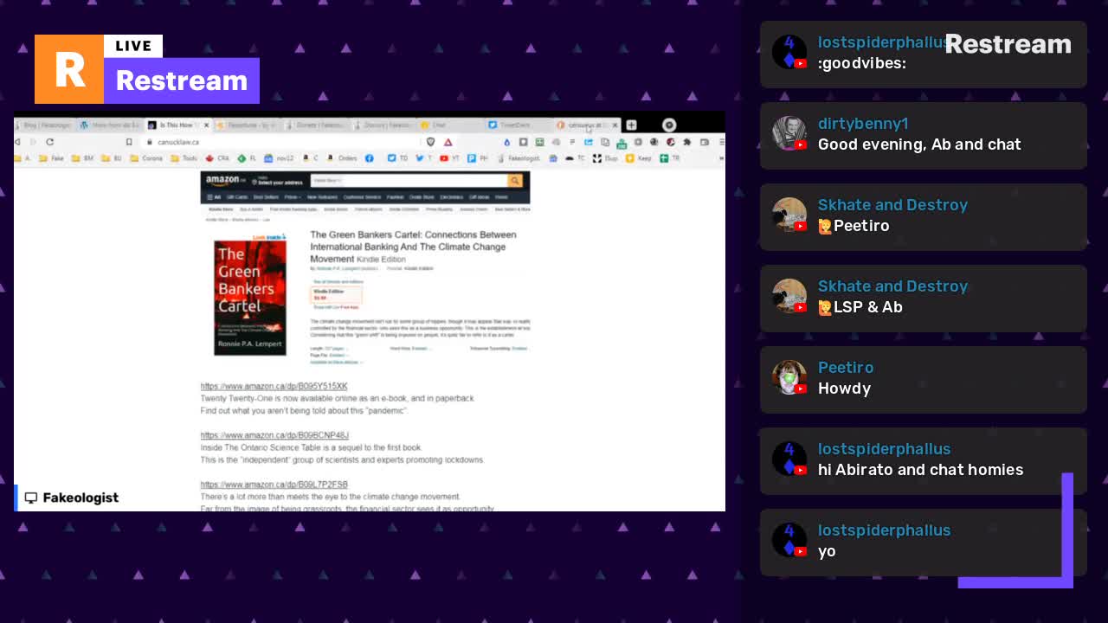Click the bookmark page icon beside the address bar
The height and width of the screenshot is (623, 1108).
coord(129,142)
